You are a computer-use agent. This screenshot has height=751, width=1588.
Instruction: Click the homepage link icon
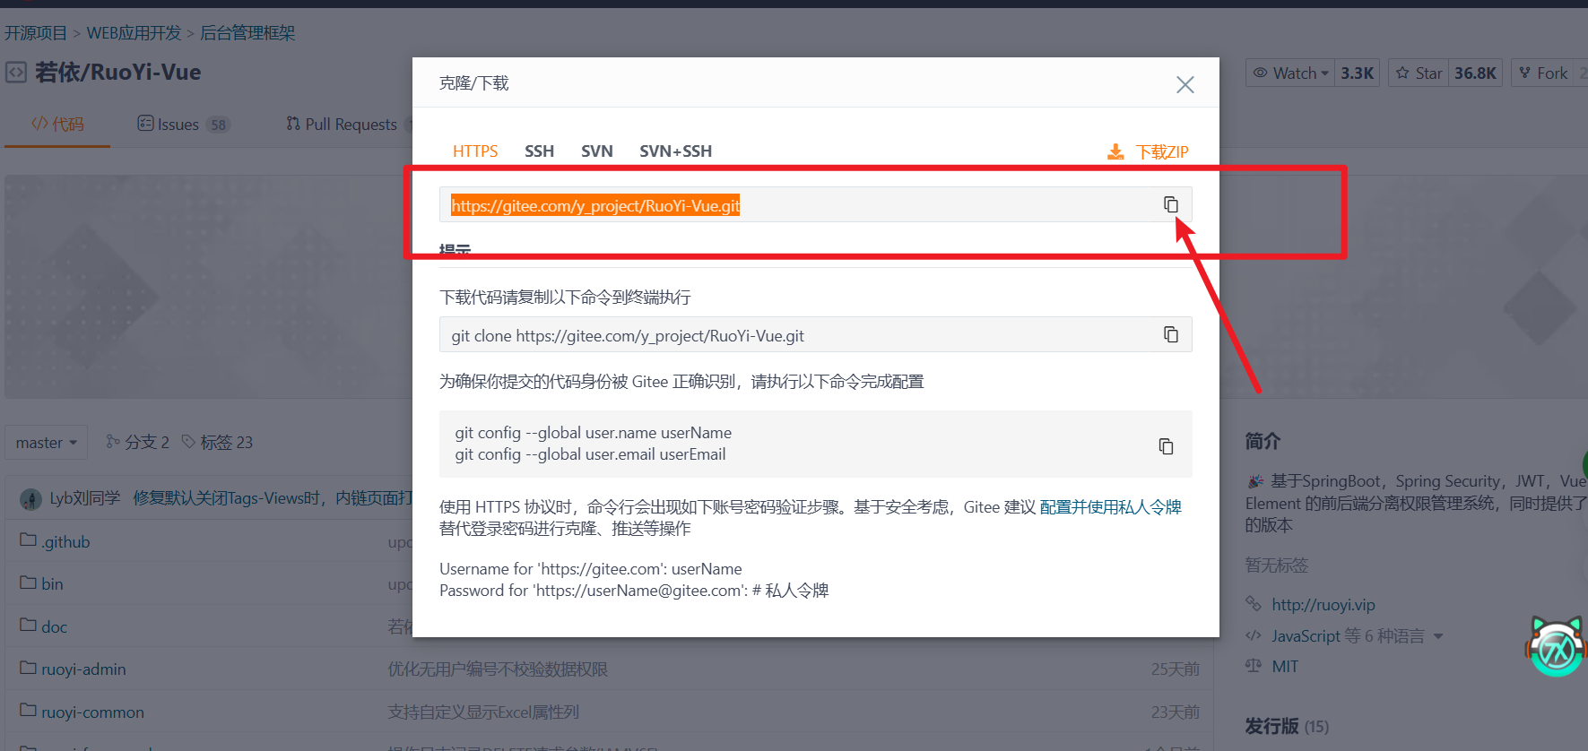point(1254,604)
